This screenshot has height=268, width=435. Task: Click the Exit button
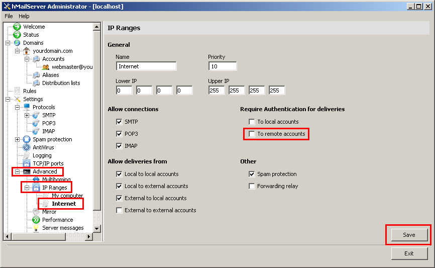pos(409,253)
